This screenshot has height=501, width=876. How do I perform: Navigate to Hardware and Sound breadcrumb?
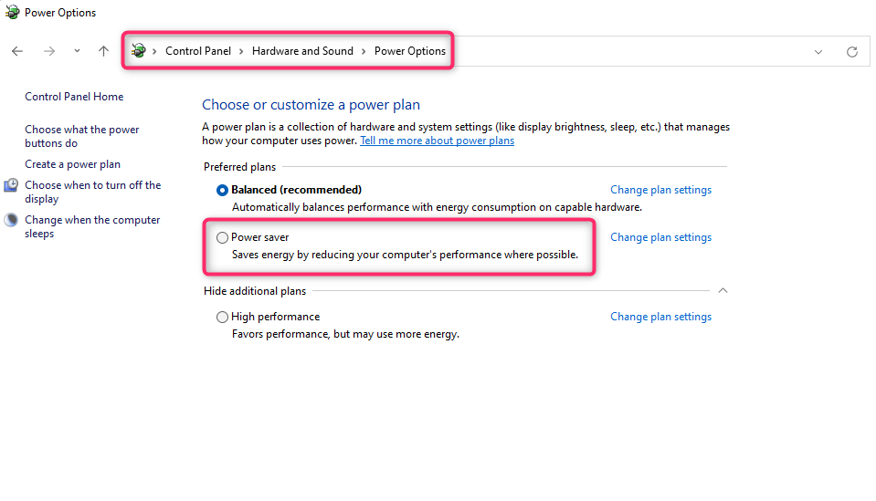pos(302,51)
